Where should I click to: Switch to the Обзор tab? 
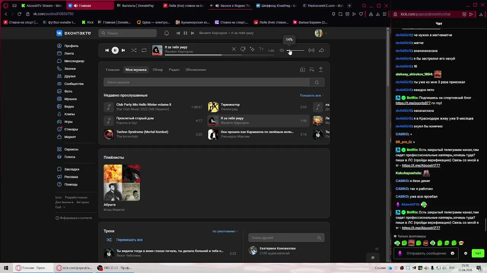(158, 70)
